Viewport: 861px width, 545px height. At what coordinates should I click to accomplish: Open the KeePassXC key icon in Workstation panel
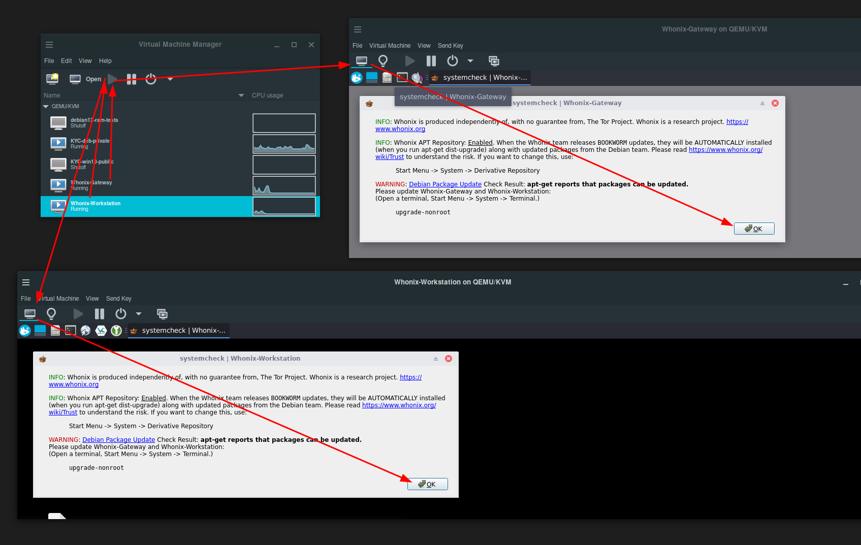116,331
